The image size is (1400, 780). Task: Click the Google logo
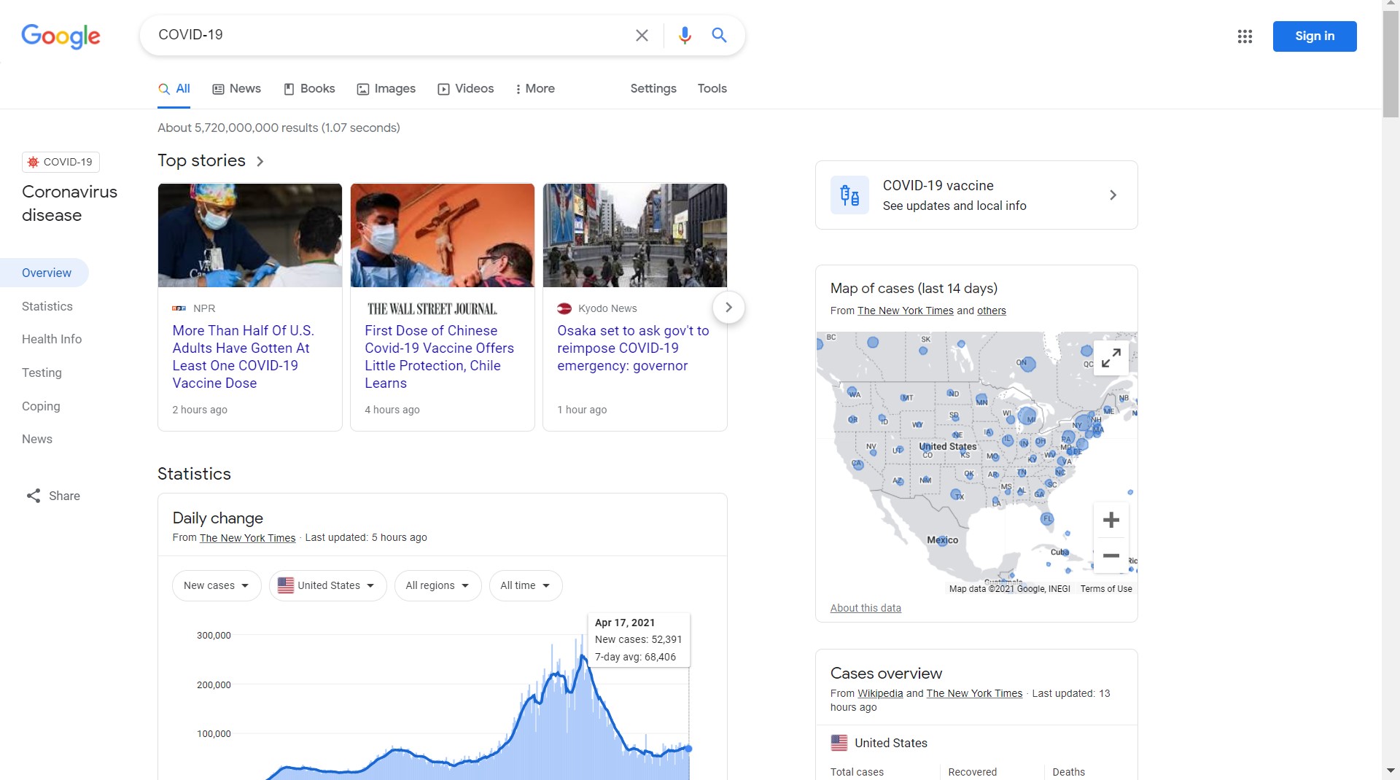tap(61, 36)
